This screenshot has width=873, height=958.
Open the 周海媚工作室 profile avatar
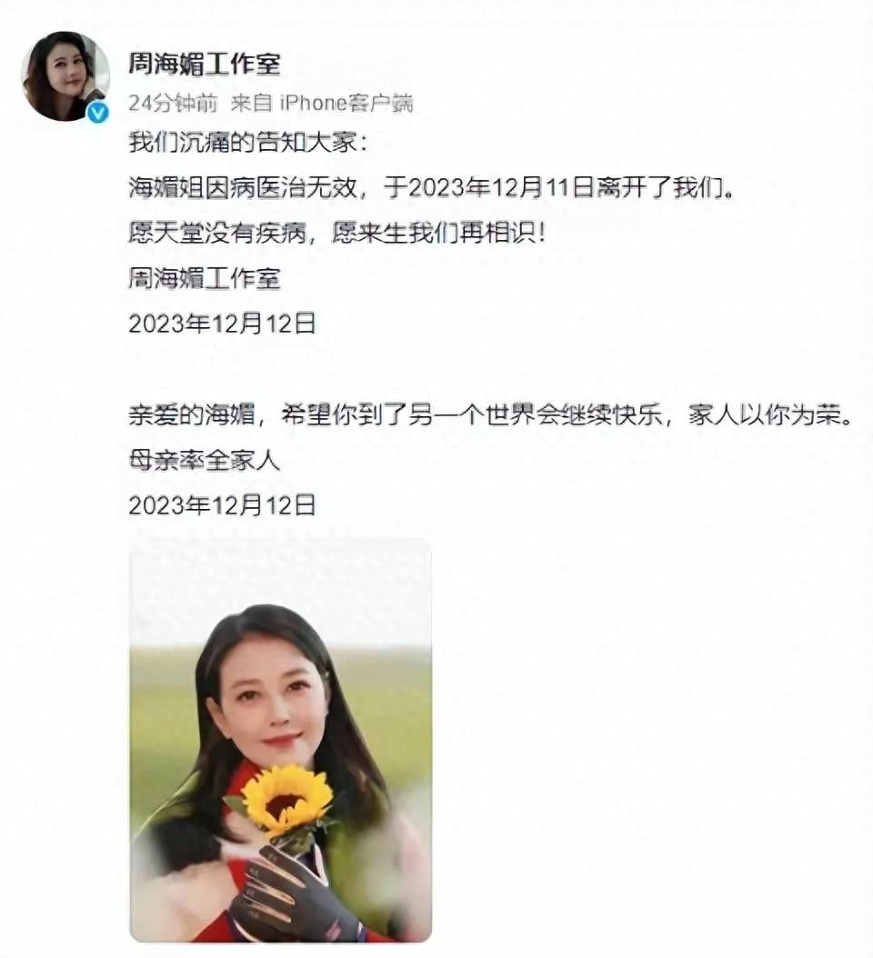(65, 76)
